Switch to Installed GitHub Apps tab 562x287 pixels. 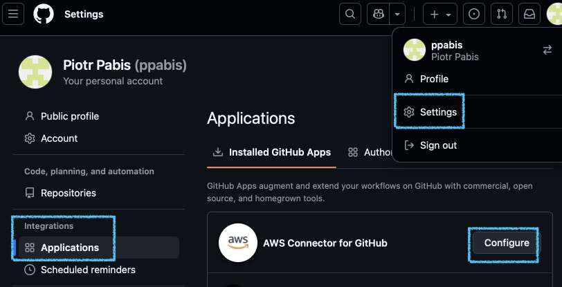coord(272,152)
